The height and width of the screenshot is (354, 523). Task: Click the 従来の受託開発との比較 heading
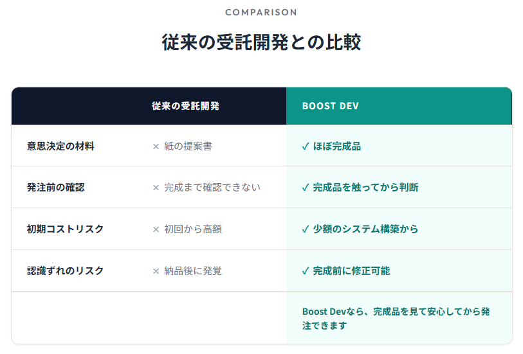(261, 42)
